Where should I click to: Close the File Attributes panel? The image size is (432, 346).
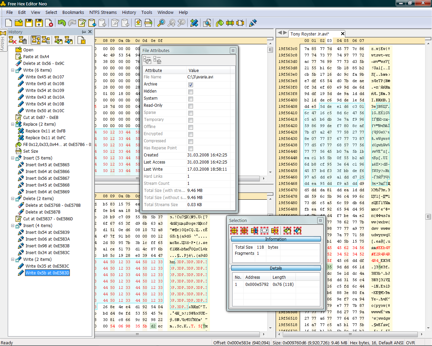tap(233, 50)
